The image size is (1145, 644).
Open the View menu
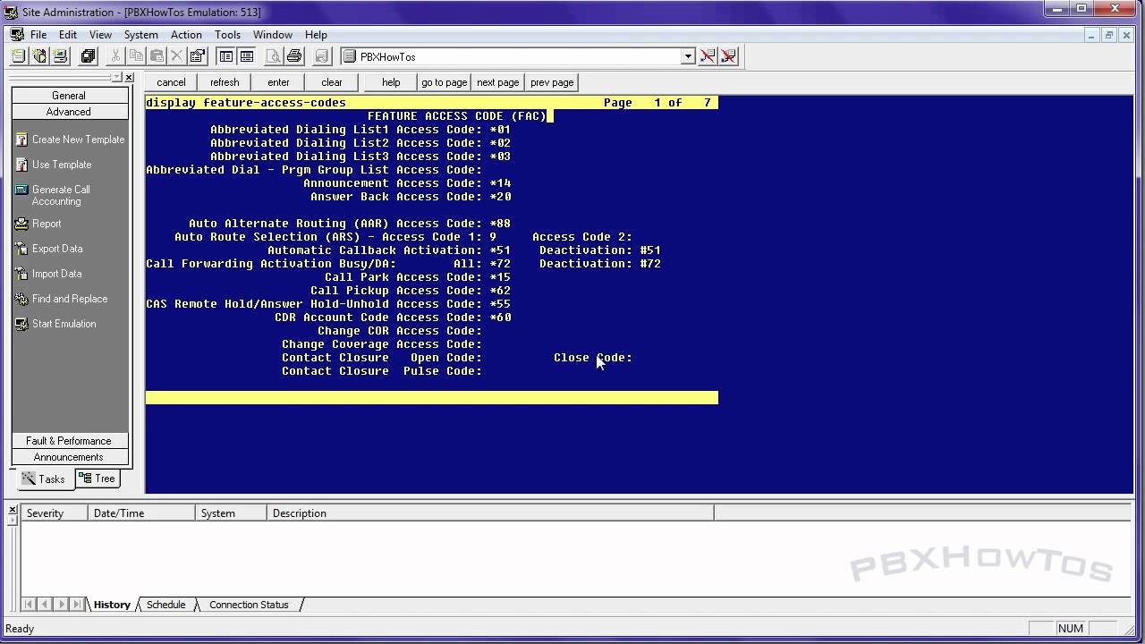coord(100,35)
